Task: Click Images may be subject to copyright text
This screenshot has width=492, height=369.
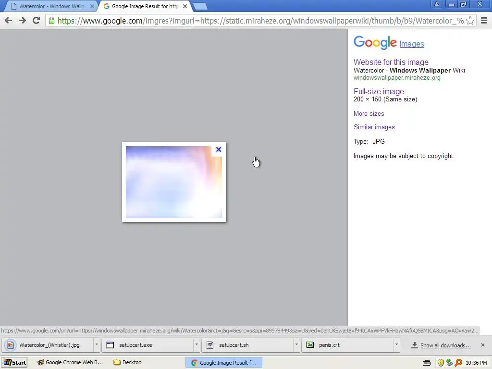Action: [404, 156]
